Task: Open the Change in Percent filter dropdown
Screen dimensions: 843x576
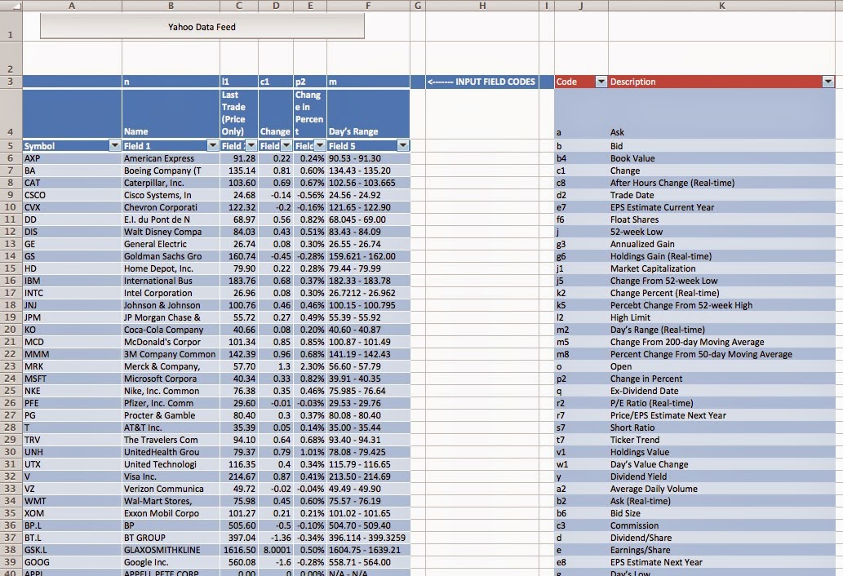Action: click(320, 145)
